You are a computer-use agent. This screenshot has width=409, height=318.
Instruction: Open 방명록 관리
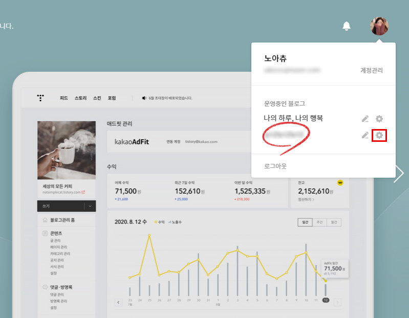[x=58, y=301]
